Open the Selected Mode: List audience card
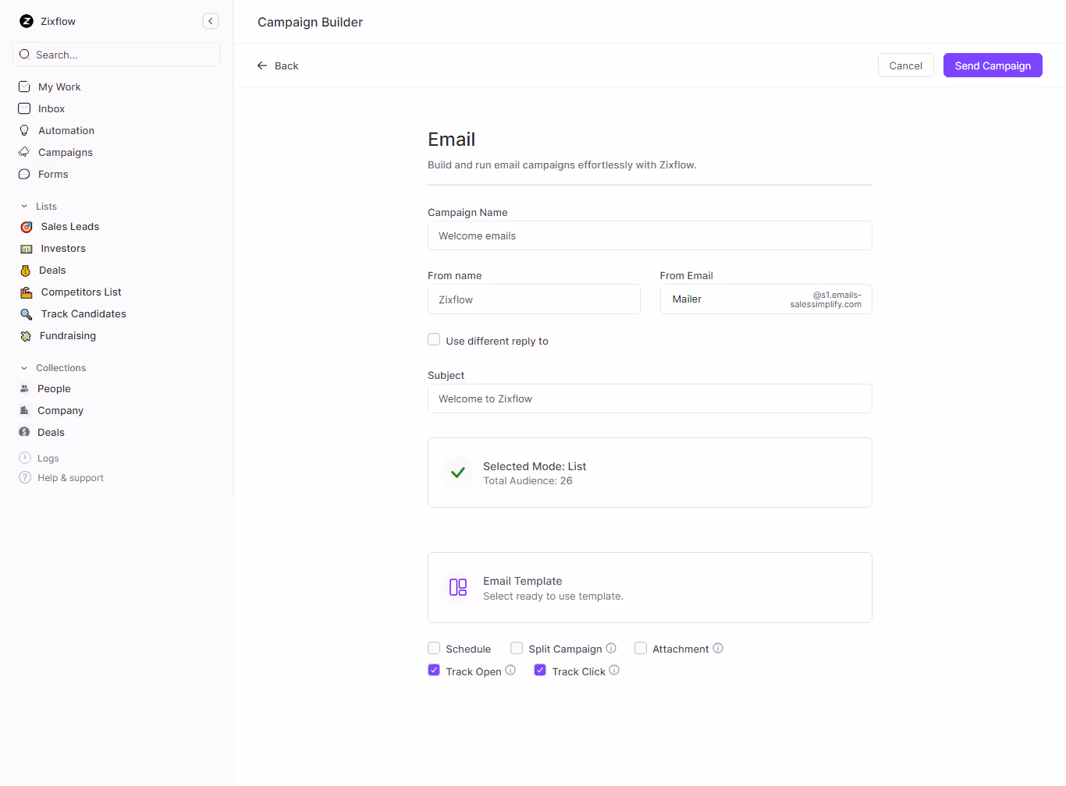The height and width of the screenshot is (786, 1066). [650, 473]
